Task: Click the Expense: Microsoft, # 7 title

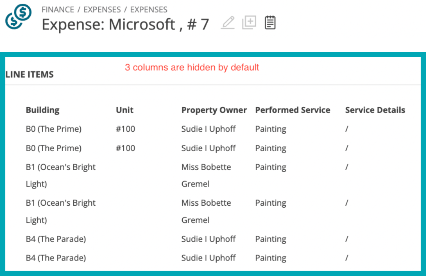Action: pyautogui.click(x=125, y=25)
